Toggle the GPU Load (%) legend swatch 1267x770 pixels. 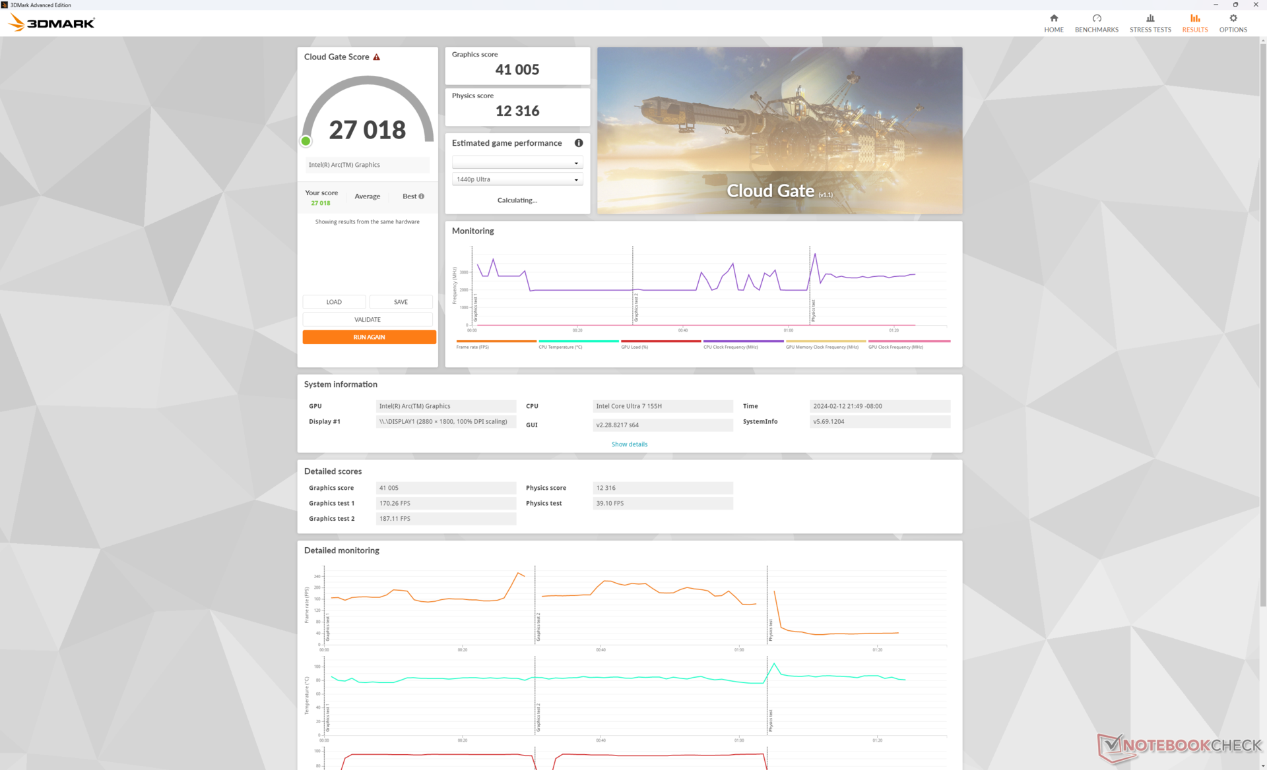click(x=661, y=341)
